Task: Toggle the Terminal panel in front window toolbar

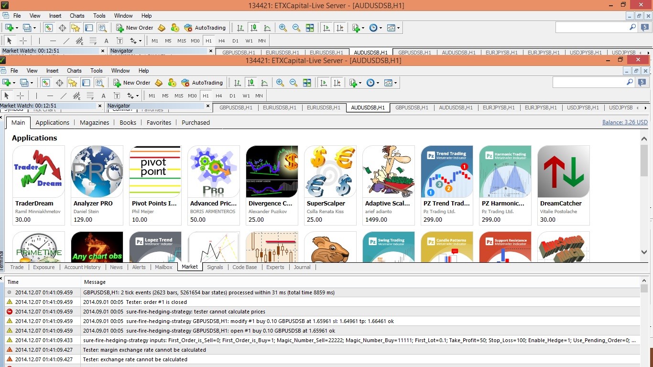Action: [x=86, y=83]
